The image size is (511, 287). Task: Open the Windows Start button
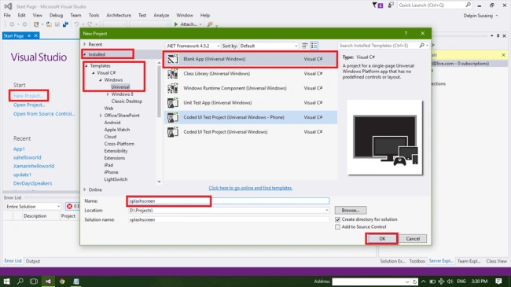(6, 281)
